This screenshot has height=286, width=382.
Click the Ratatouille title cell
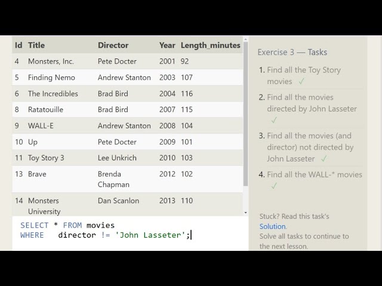coord(45,110)
